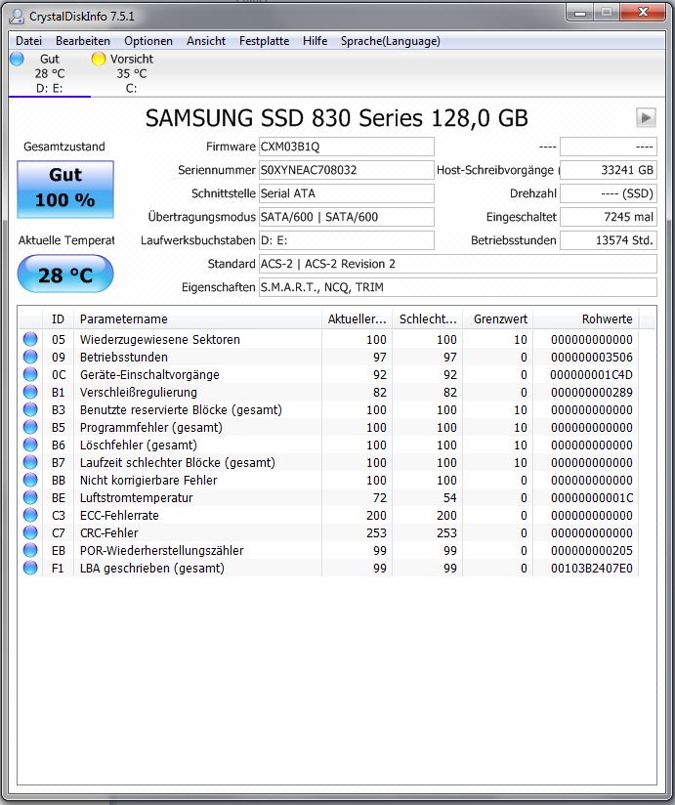Click the status orb for Geräte-Einschaltvorgänge

point(30,374)
